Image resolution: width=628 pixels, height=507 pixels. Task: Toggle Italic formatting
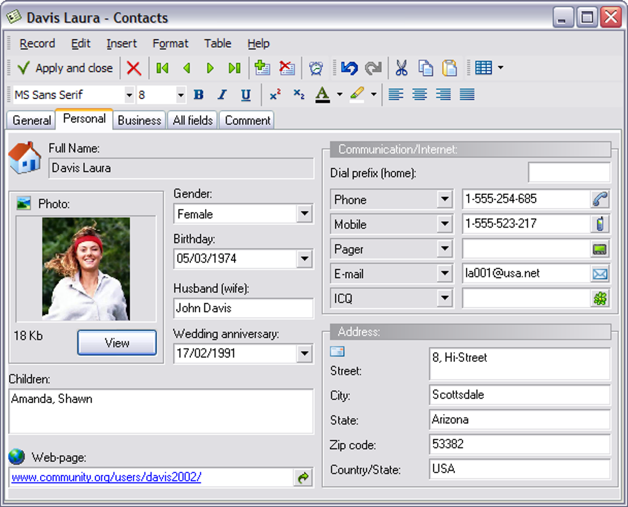222,95
